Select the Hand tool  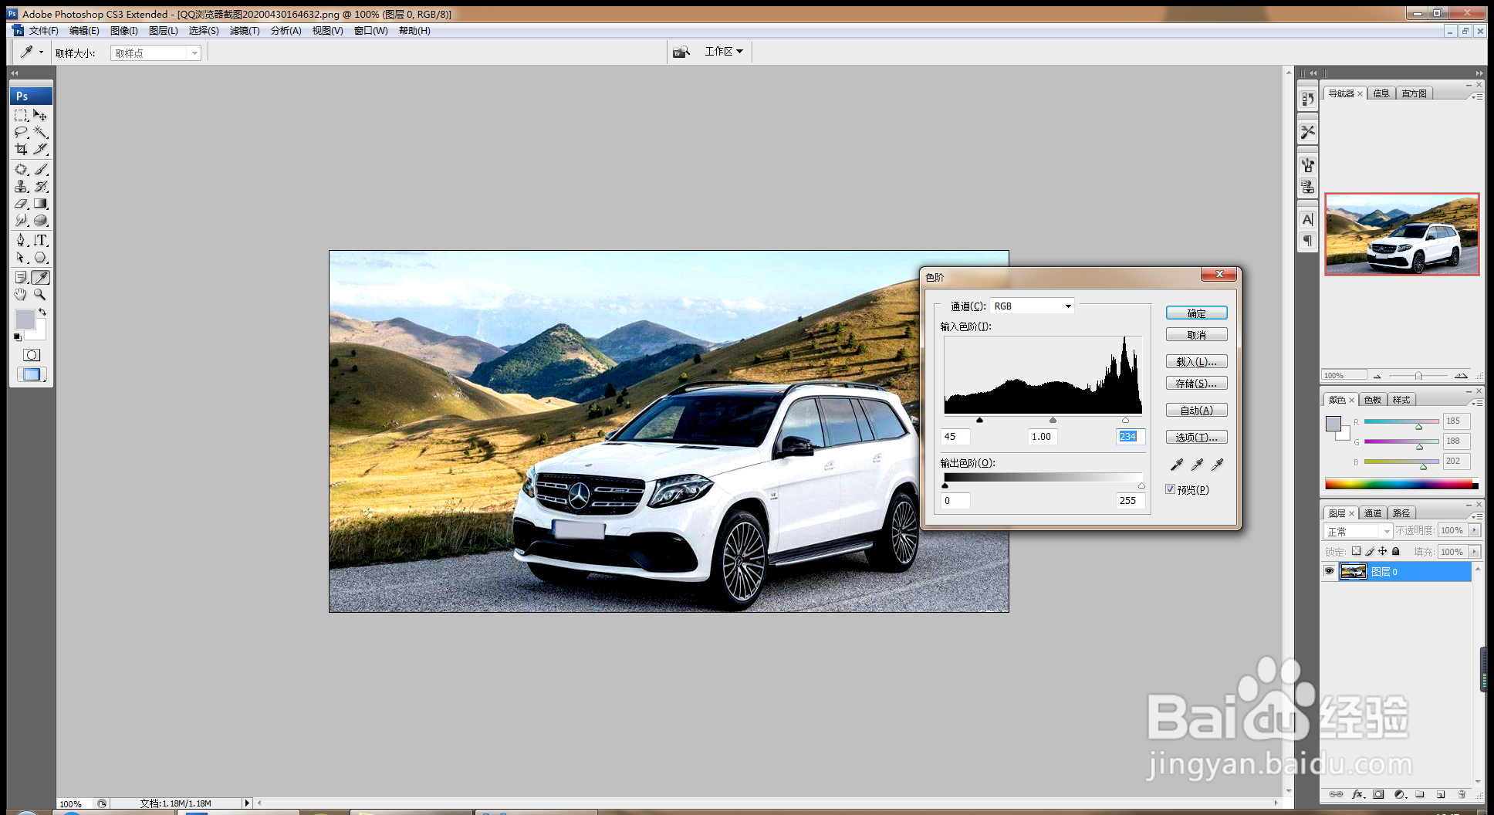tap(22, 294)
